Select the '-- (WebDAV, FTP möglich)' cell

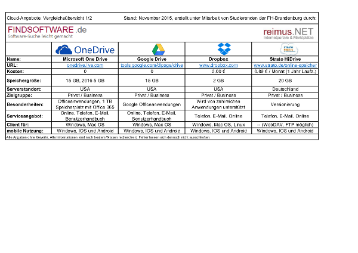pyautogui.click(x=285, y=125)
